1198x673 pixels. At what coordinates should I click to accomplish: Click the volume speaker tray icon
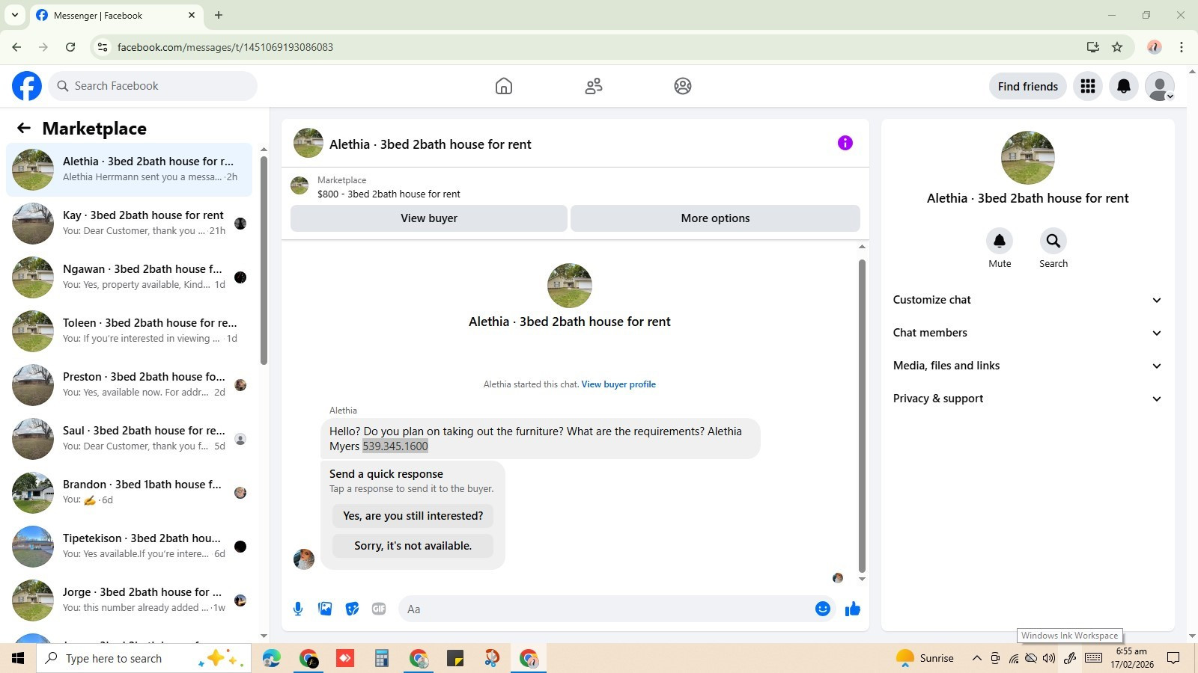point(1049,658)
